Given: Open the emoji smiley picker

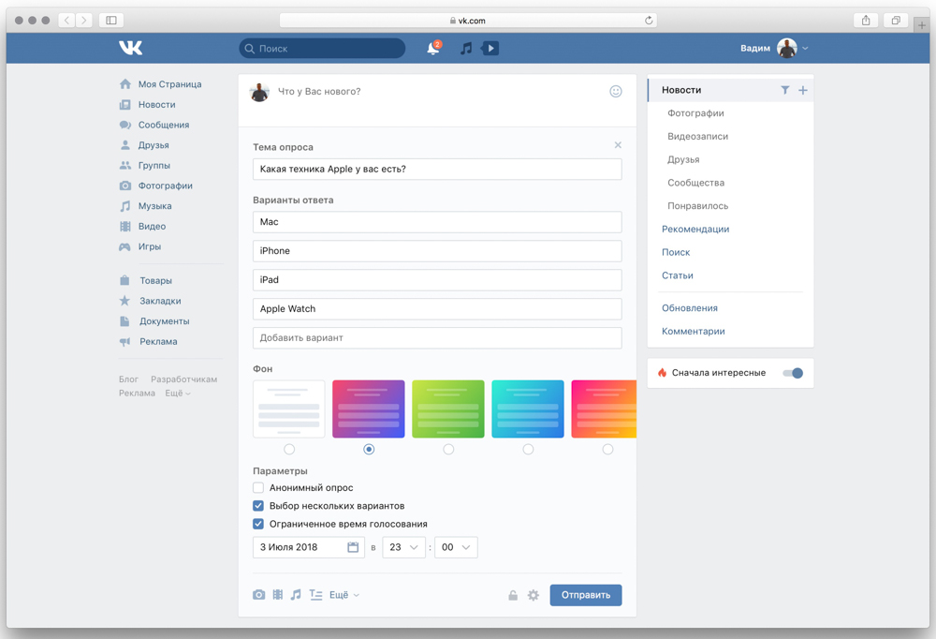Looking at the screenshot, I should [x=616, y=92].
